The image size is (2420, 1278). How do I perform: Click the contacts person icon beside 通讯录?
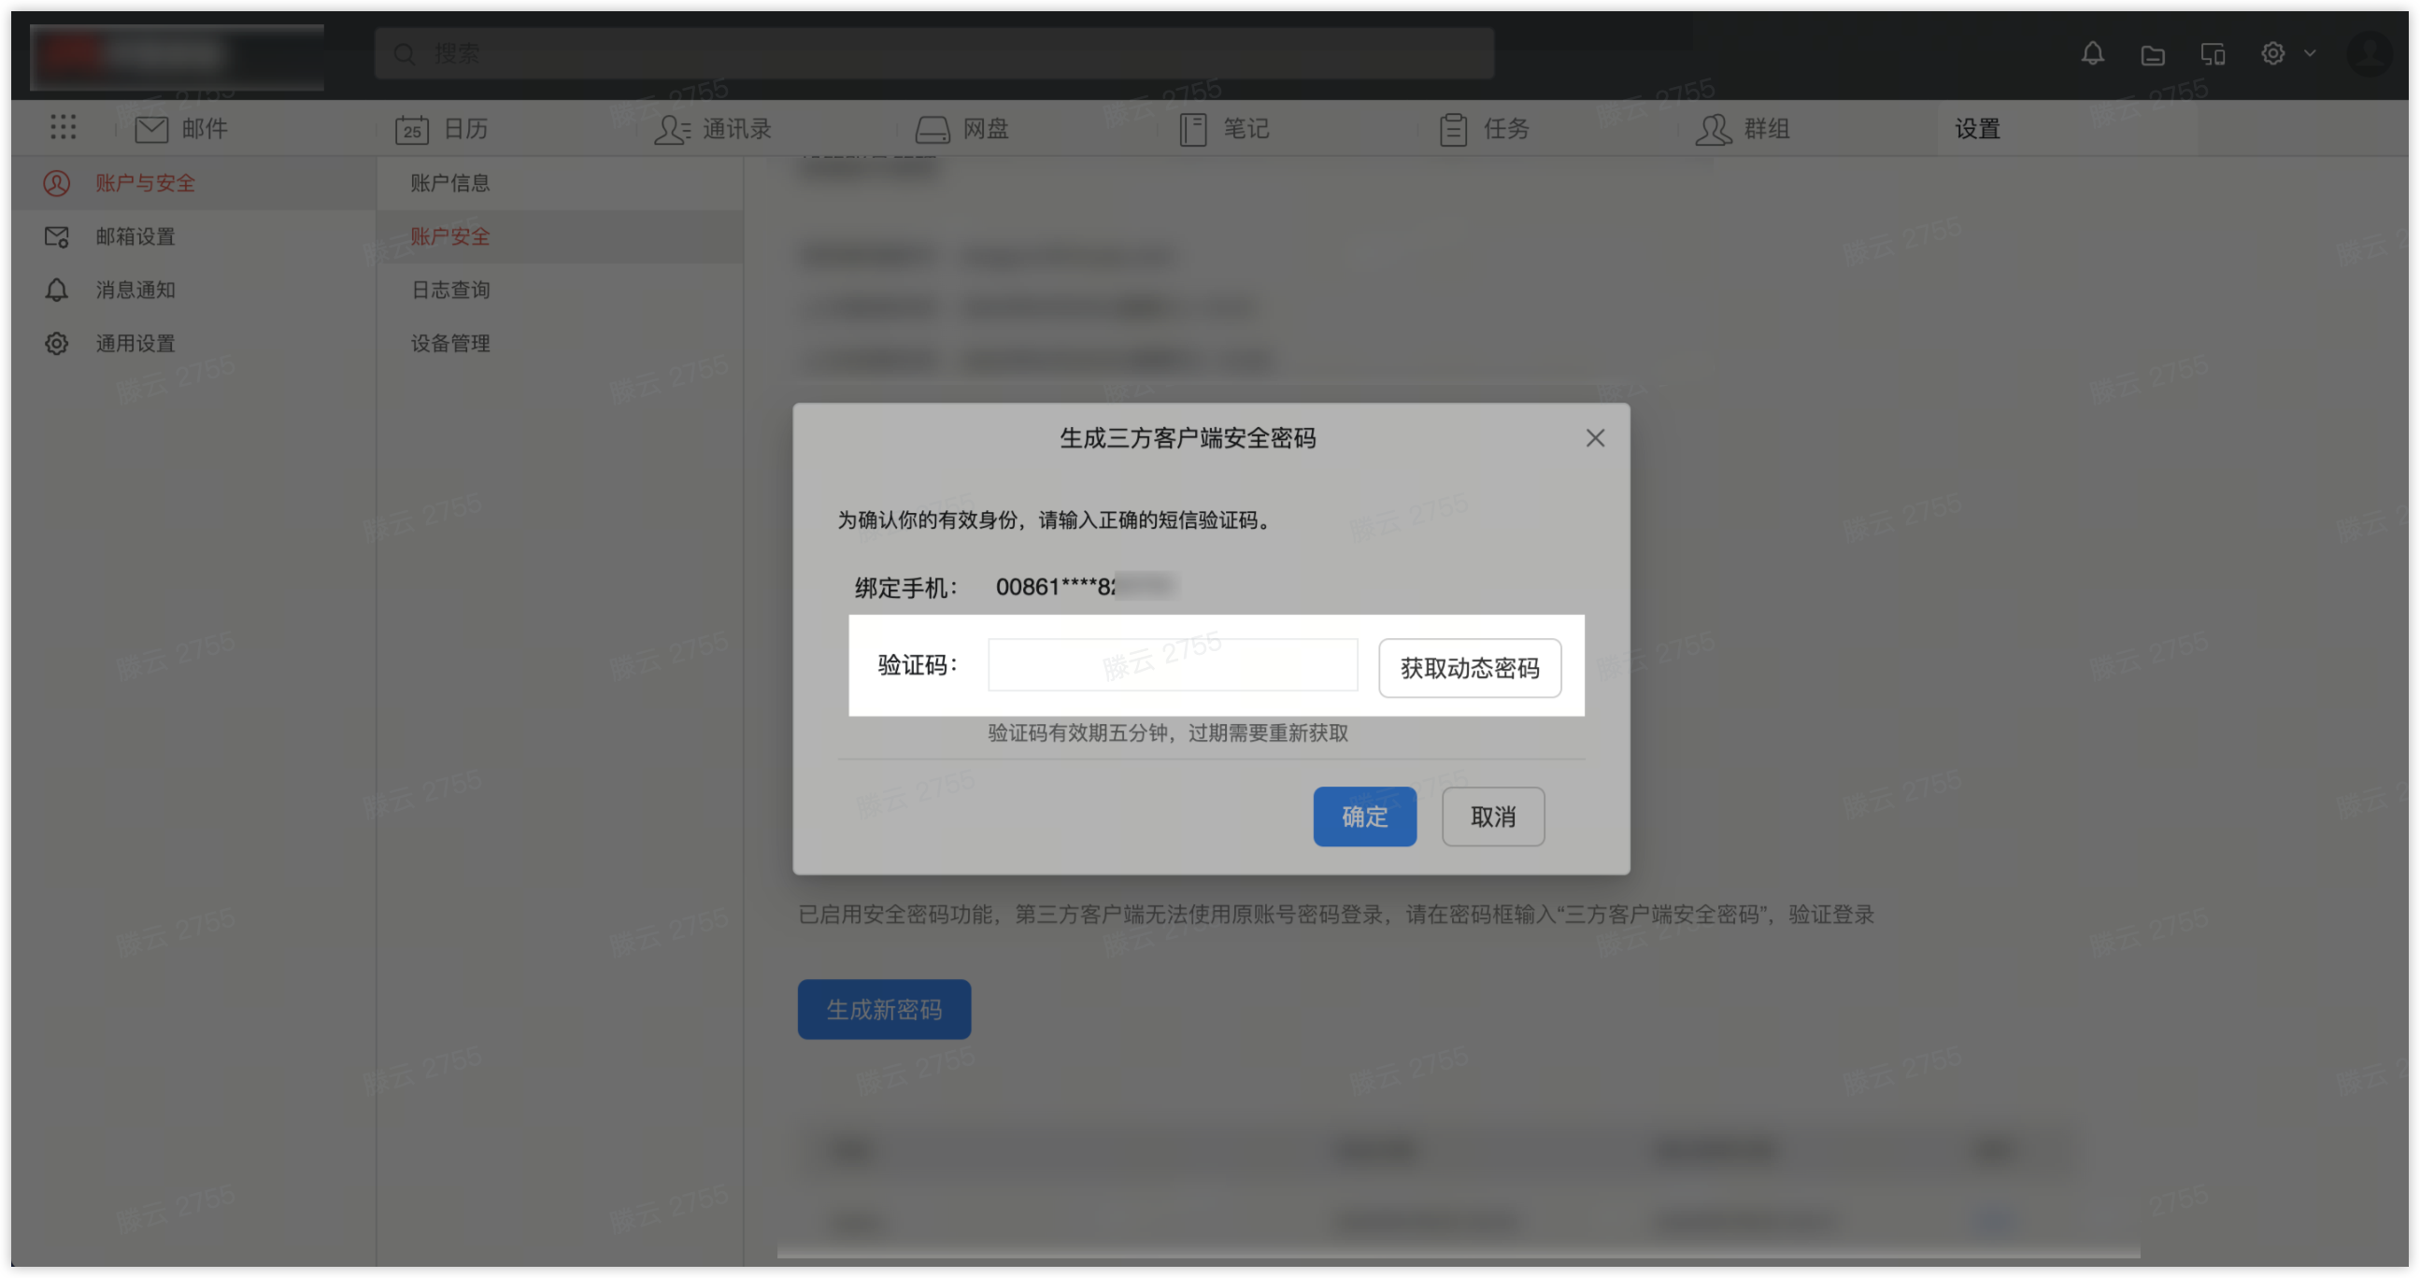[x=672, y=130]
